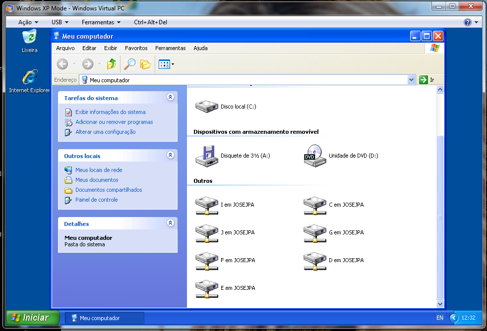Select the Disco local (C:) drive icon

coord(206,106)
